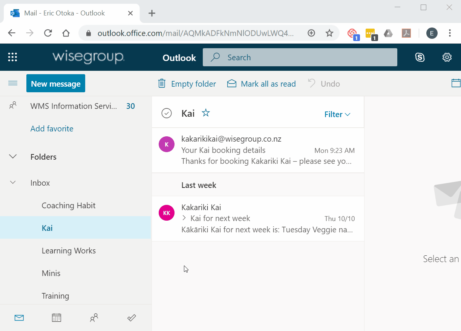Go to browser home page
The image size is (461, 331).
[66, 33]
